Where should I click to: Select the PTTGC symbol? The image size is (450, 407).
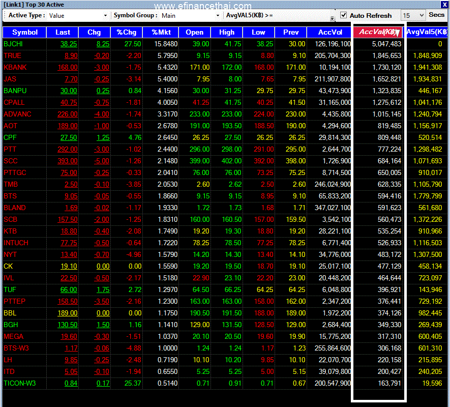point(15,172)
